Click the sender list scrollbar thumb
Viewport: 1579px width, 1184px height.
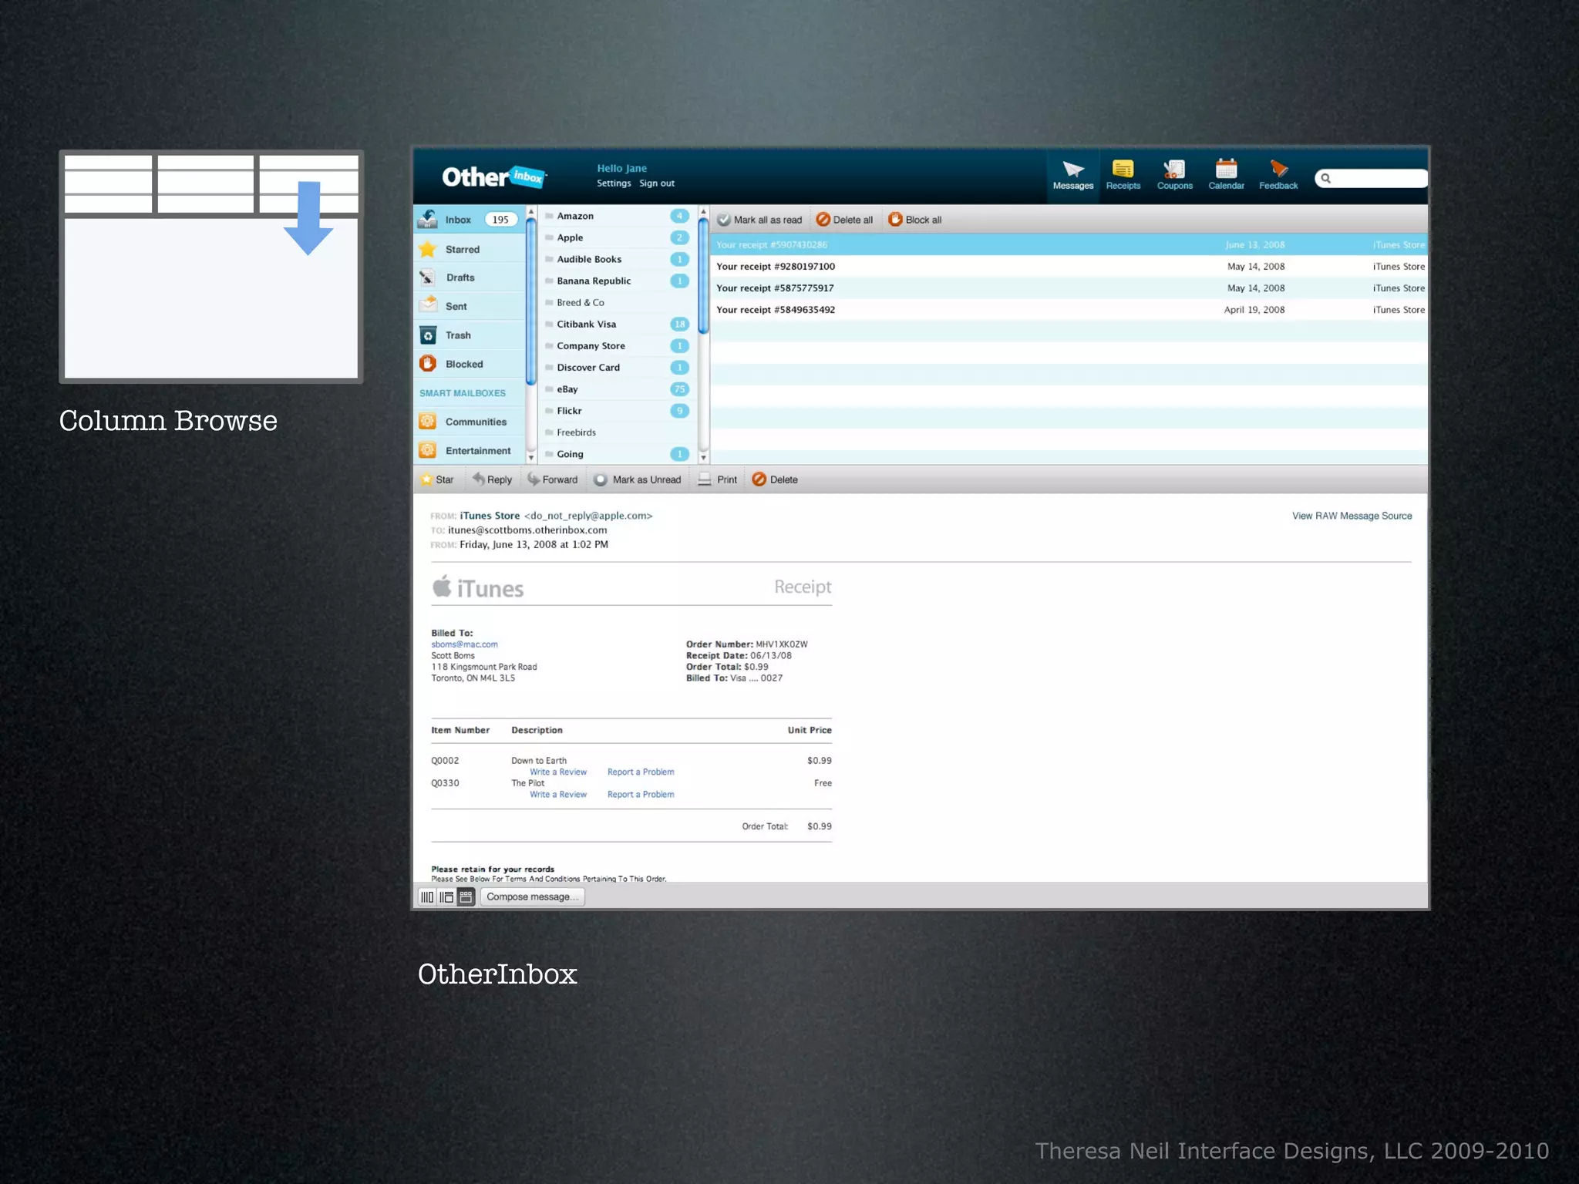click(703, 276)
